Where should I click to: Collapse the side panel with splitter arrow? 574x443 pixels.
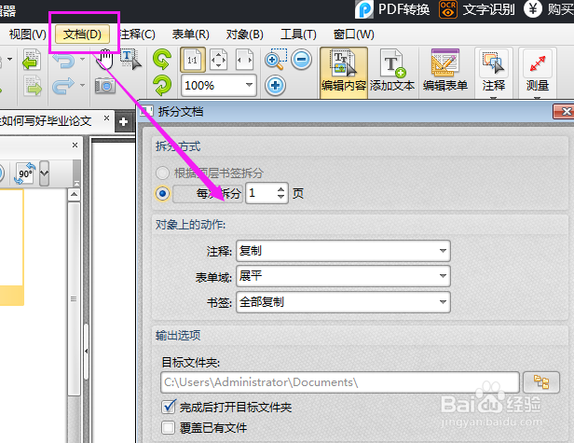click(86, 351)
